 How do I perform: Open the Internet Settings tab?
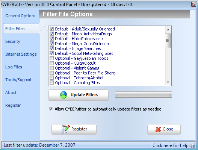21,54
